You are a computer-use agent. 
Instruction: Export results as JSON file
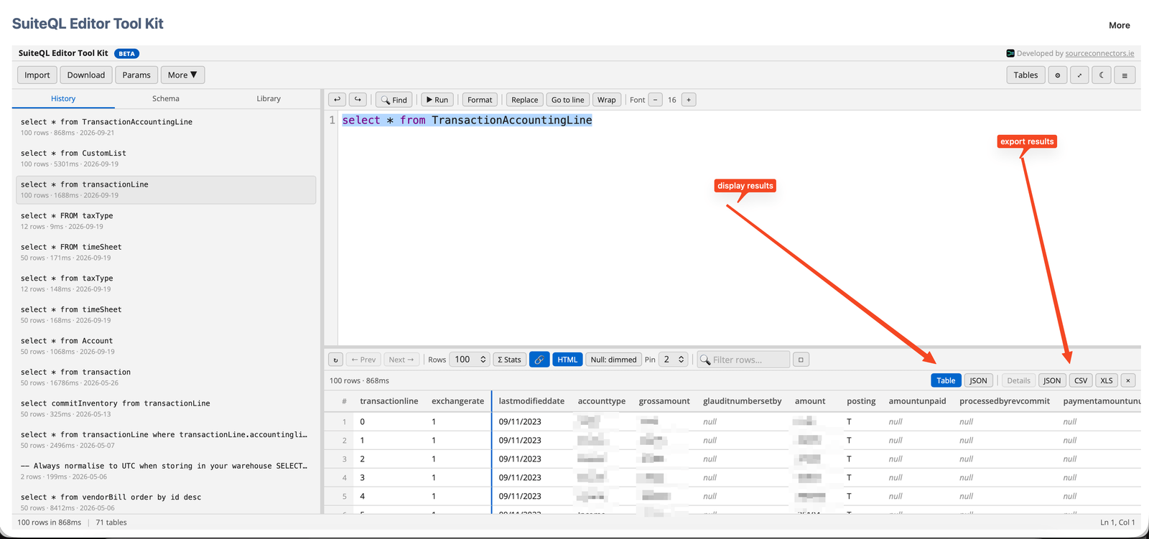tap(1052, 380)
